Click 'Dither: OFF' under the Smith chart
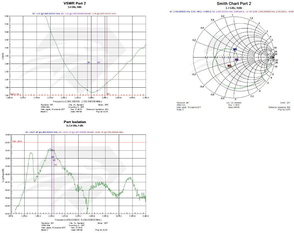 click(x=285, y=103)
